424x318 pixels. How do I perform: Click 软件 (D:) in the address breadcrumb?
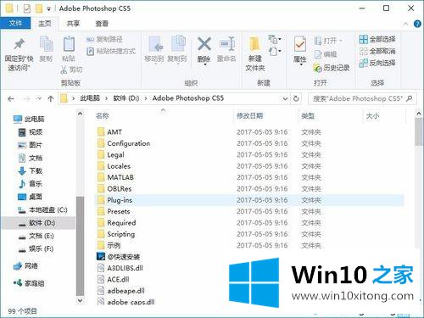(x=126, y=98)
